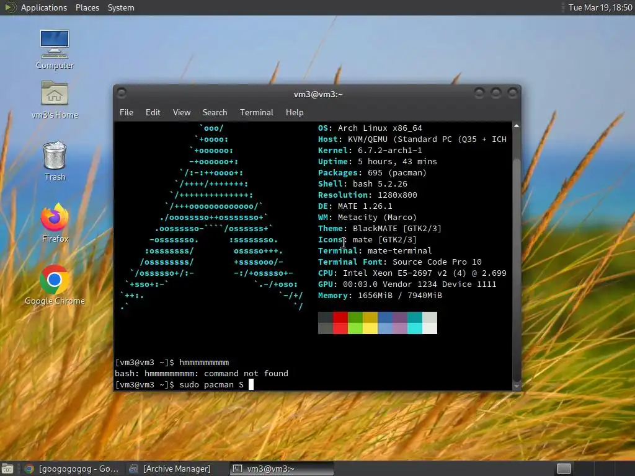This screenshot has height=476, width=635.
Task: Click the Applications menu logo icon
Action: click(x=10, y=7)
